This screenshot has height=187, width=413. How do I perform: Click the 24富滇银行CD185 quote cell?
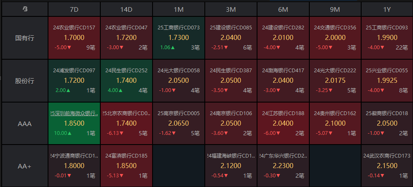pyautogui.click(x=126, y=166)
